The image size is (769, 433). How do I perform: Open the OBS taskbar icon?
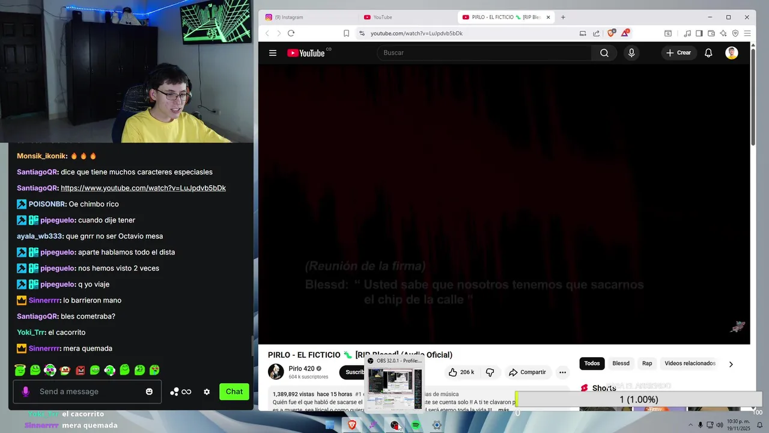tap(395, 425)
